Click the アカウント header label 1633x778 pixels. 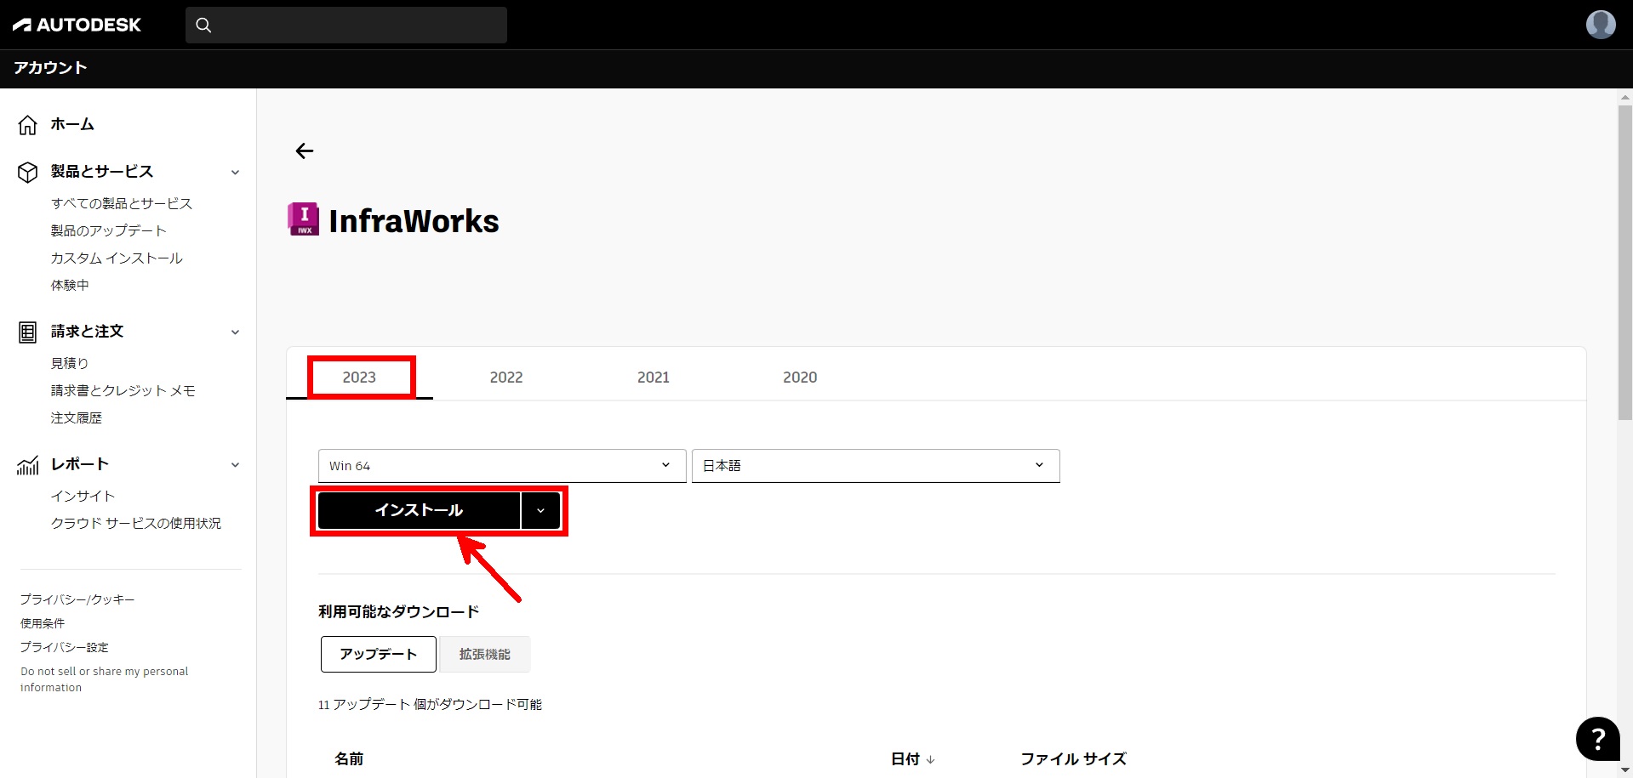click(x=50, y=68)
